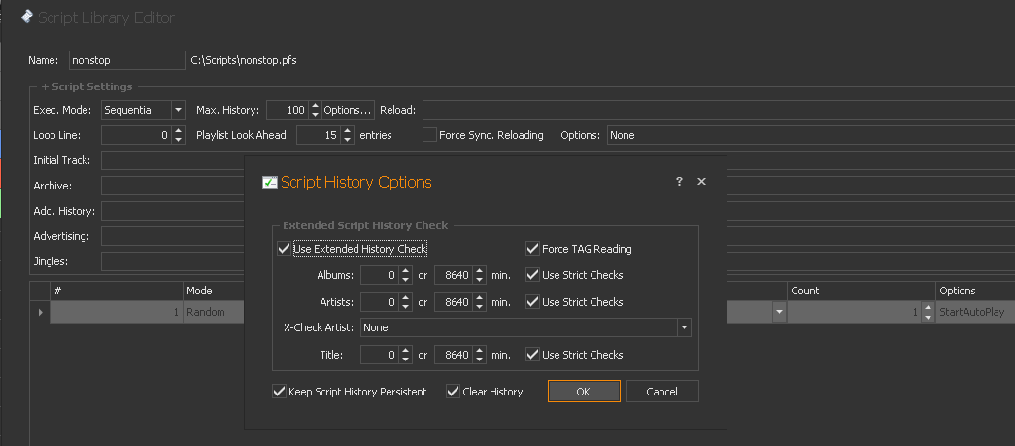Click the Albums count value field

380,275
